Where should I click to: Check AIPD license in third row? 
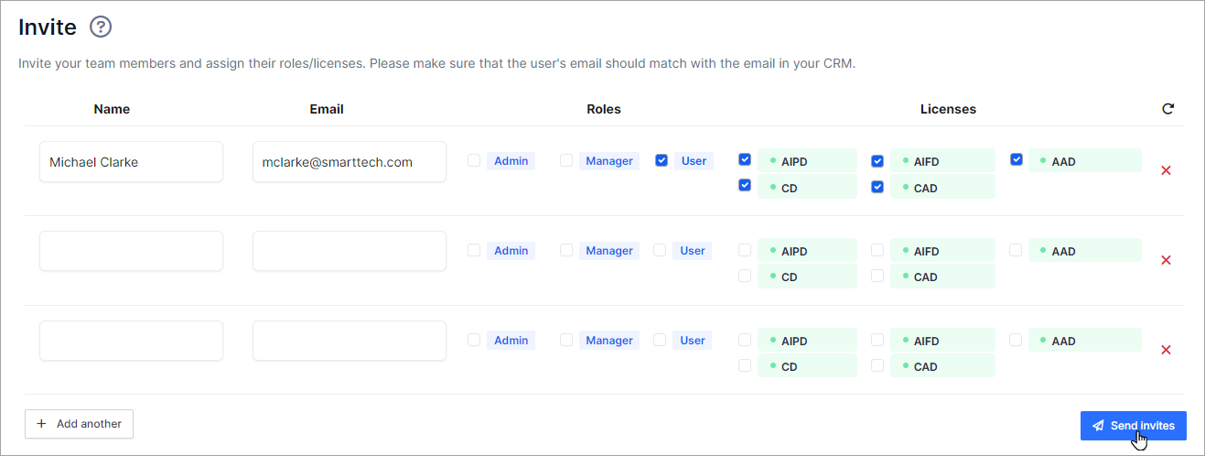[745, 339]
